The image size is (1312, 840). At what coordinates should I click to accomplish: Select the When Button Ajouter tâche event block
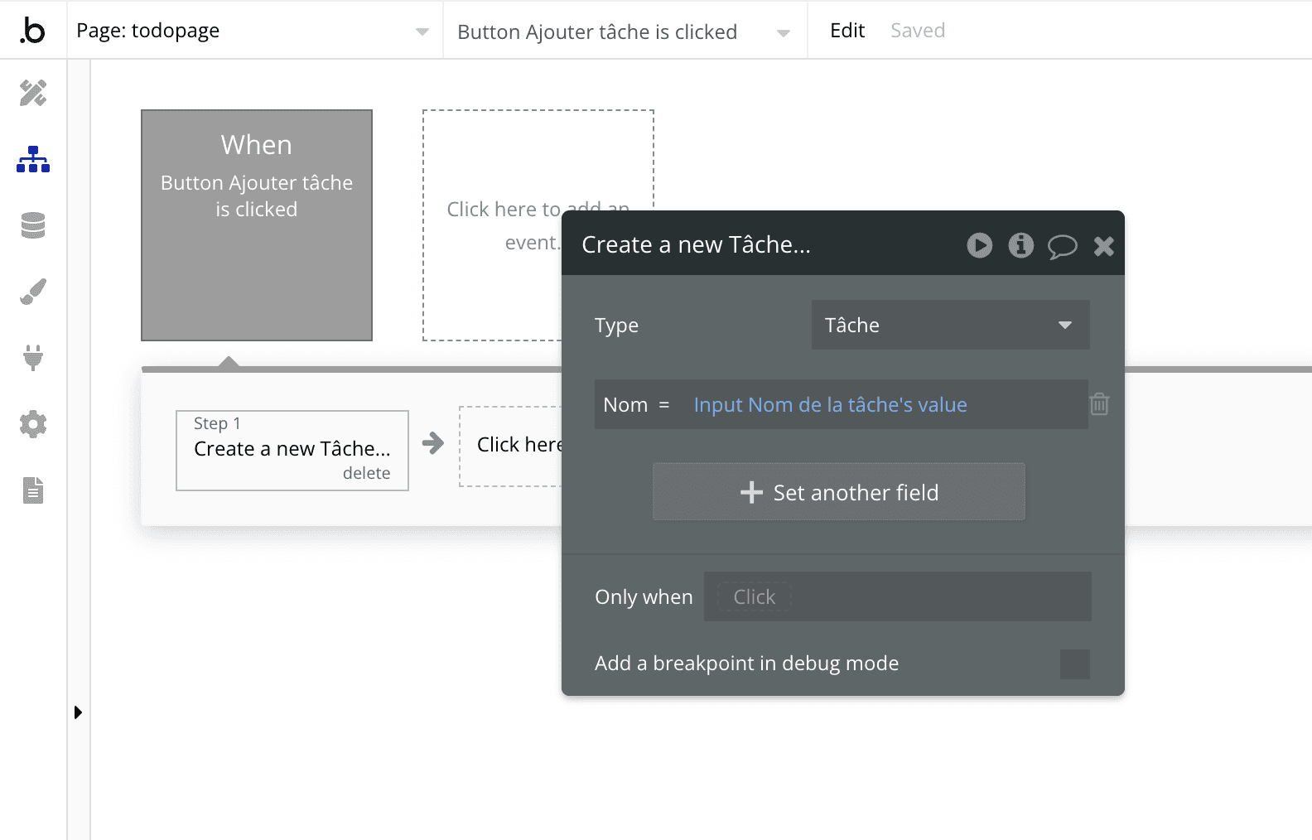(x=257, y=225)
